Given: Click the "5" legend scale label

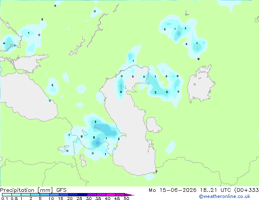Looking at the screenshot, I should pyautogui.click(x=40, y=198).
